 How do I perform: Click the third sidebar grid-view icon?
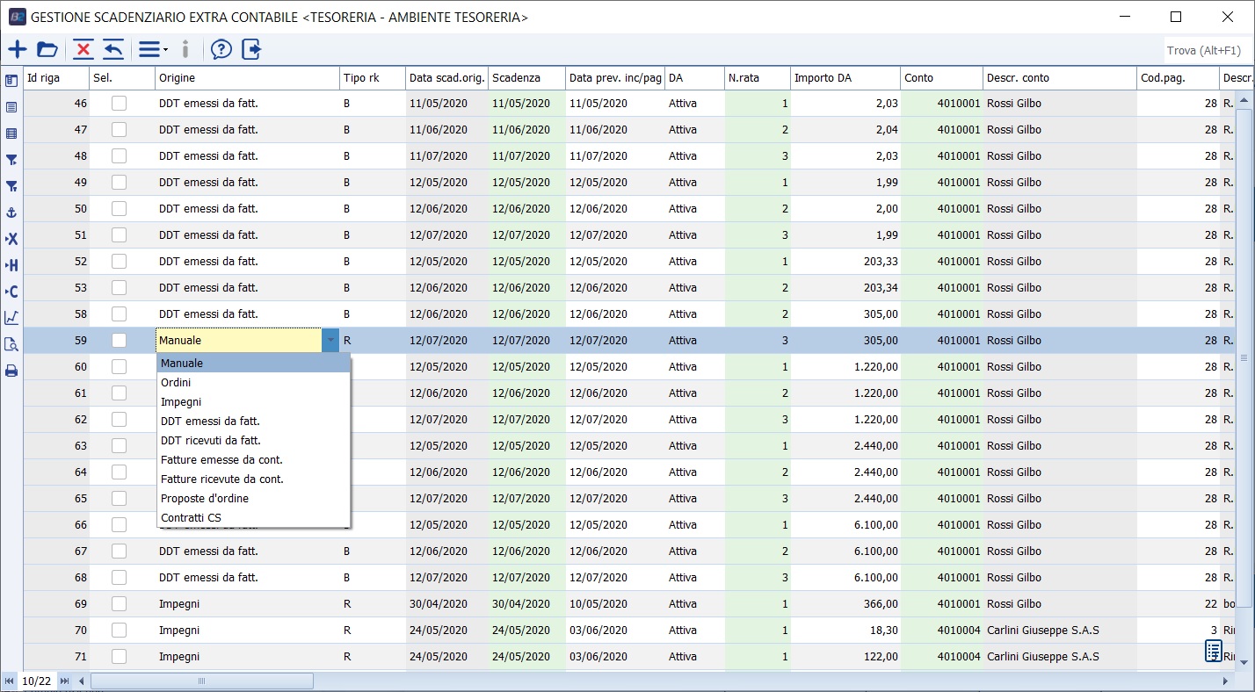[x=11, y=133]
